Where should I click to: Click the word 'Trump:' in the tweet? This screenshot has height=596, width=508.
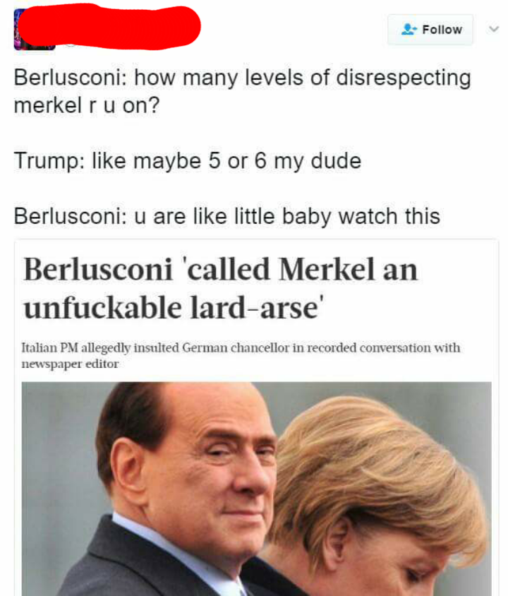[x=47, y=160]
